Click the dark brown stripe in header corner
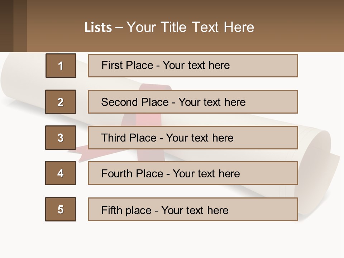Screen dimensions: 344x258 (x=6, y=26)
